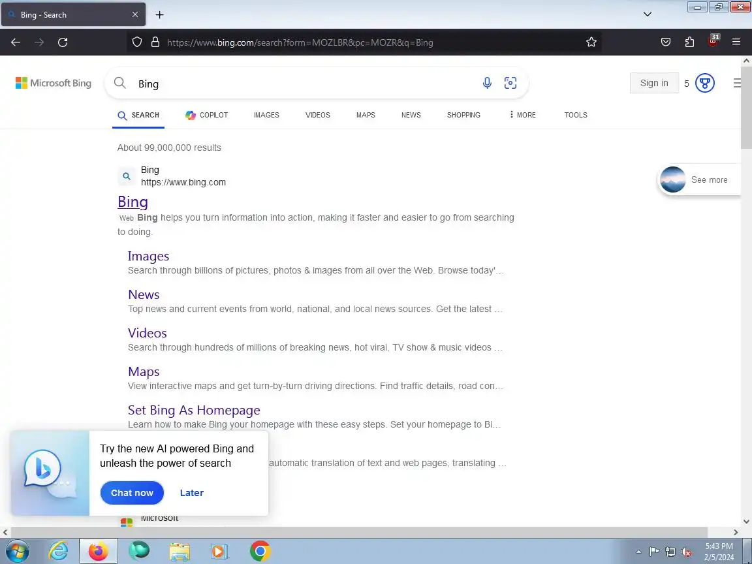The image size is (752, 564).
Task: Open the TOOLS option
Action: click(576, 115)
